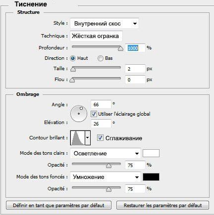Click the Profondeur percentage input field
Viewport: 214px width, 215px height.
(135, 48)
